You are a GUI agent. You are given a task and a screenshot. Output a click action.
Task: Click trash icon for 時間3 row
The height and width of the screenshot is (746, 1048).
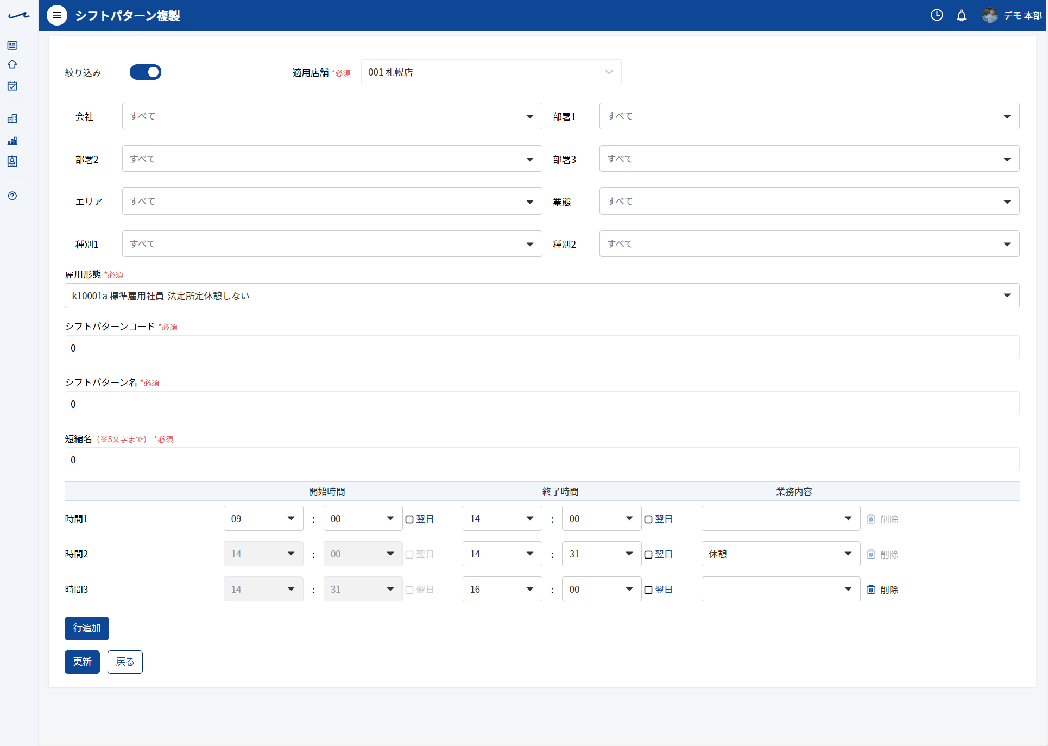click(x=871, y=590)
